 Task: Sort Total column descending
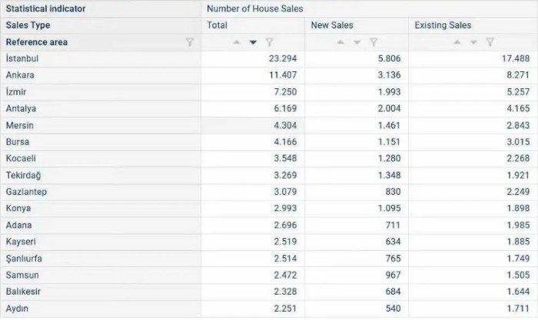253,42
